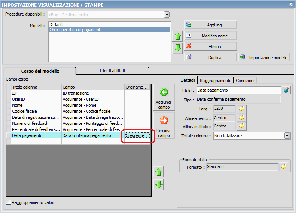Click the Formato Standard field
The height and width of the screenshot is (213, 296).
pos(242,167)
